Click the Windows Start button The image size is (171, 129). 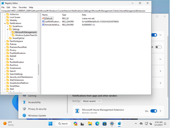point(50,124)
